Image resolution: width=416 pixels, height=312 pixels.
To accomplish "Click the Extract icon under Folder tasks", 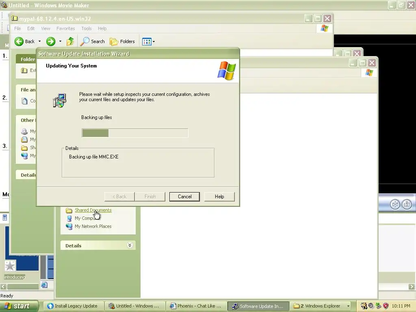I will click(x=24, y=70).
